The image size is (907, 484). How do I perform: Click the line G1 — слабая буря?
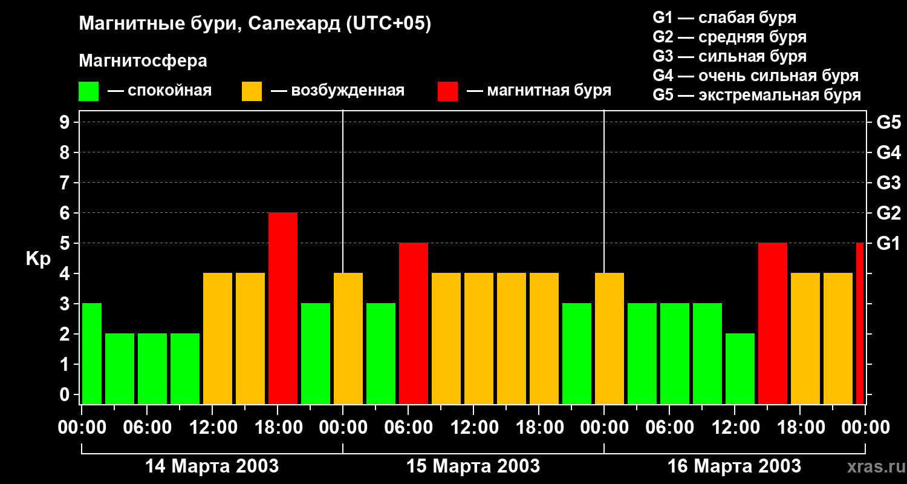pyautogui.click(x=724, y=18)
